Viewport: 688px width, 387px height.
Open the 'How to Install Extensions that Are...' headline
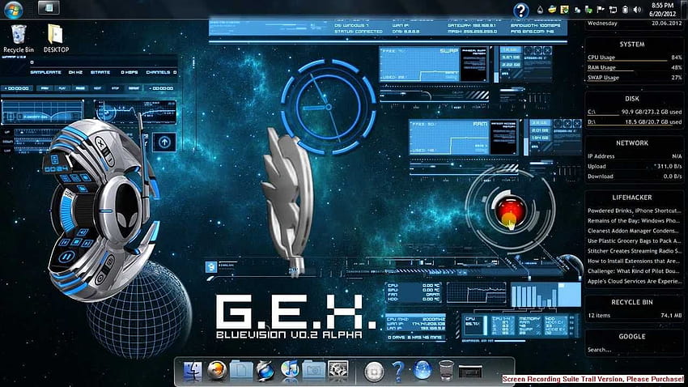point(635,261)
